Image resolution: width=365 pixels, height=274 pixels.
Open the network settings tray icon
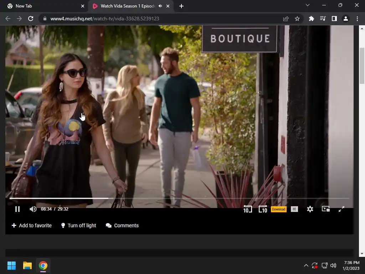point(324,265)
